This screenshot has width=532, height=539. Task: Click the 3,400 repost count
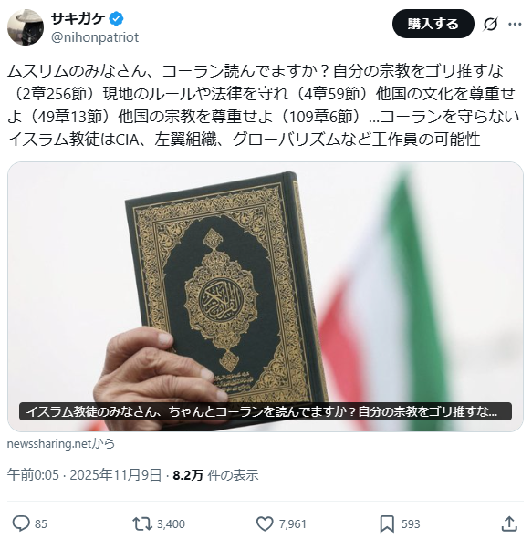coord(171,524)
